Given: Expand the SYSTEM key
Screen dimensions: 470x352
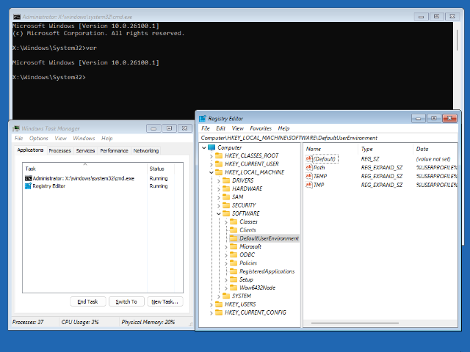Looking at the screenshot, I should pyautogui.click(x=219, y=296).
